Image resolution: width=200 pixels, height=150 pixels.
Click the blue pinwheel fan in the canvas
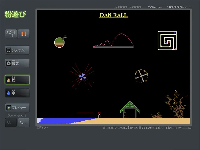(x=82, y=77)
